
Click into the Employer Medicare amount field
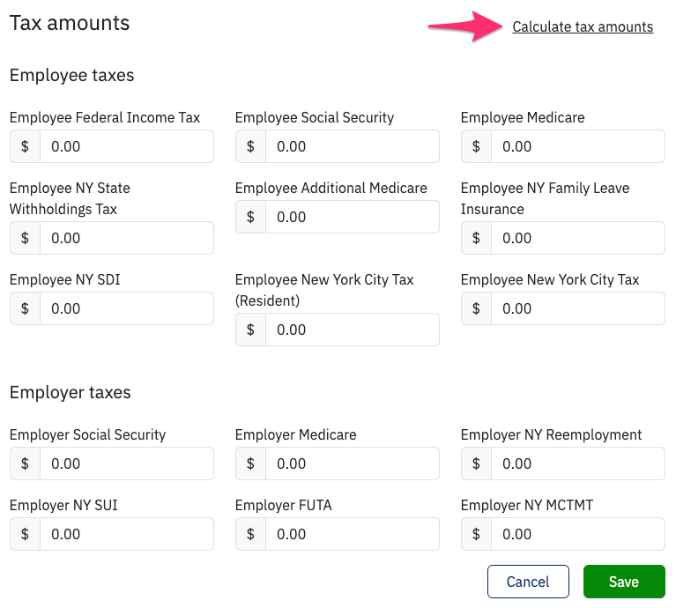pos(352,463)
